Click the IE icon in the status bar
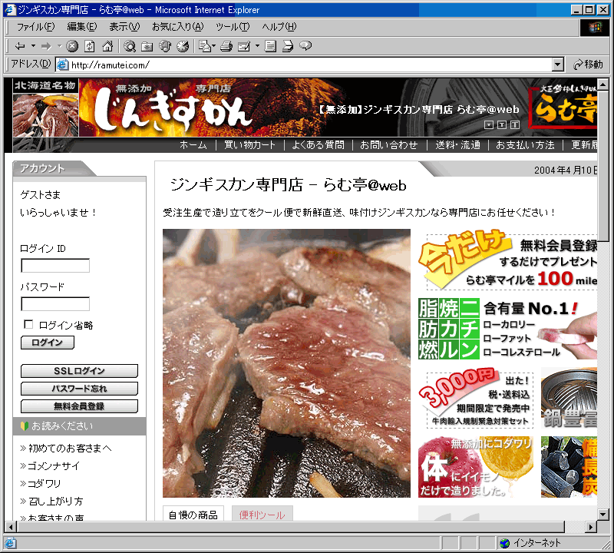Viewport: 614px width, 553px height. click(10, 543)
